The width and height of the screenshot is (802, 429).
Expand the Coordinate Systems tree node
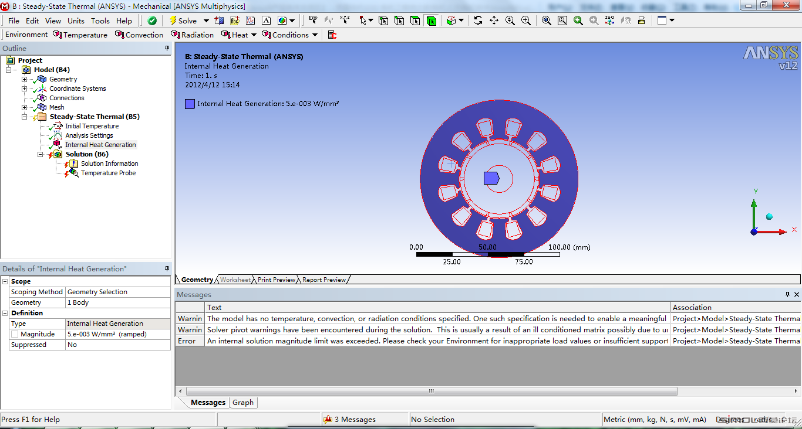25,88
